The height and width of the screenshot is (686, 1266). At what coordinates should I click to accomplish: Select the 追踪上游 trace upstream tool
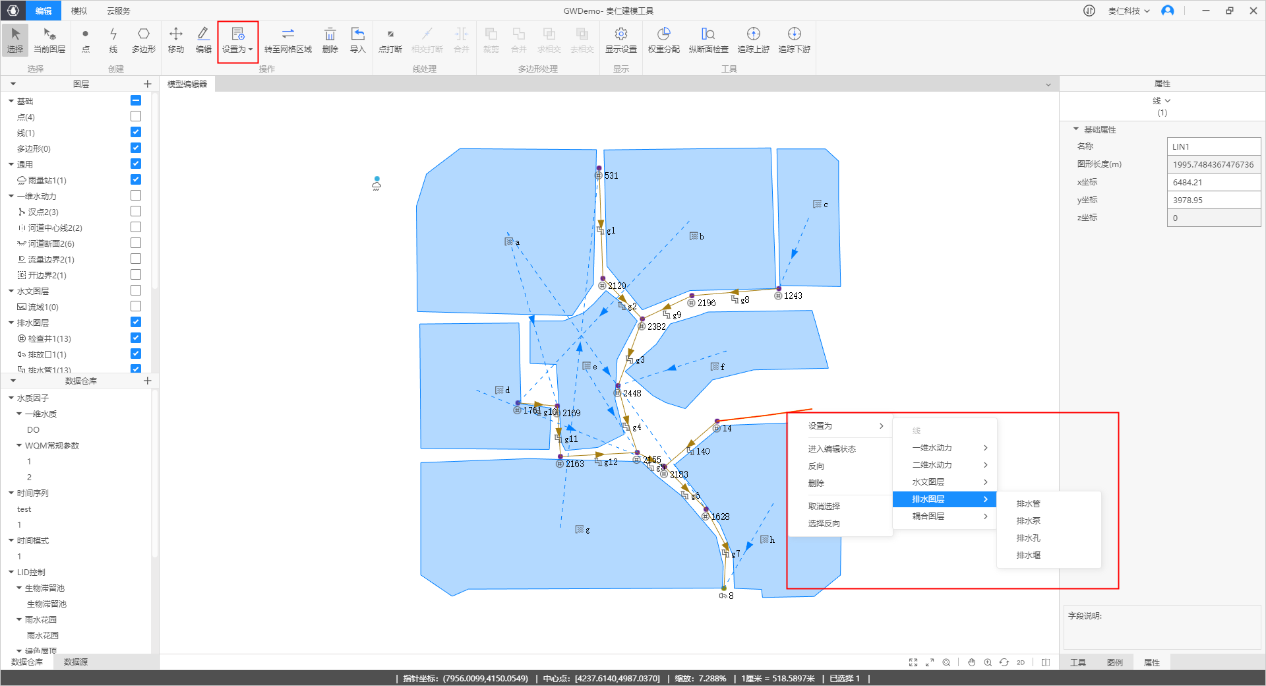click(753, 40)
